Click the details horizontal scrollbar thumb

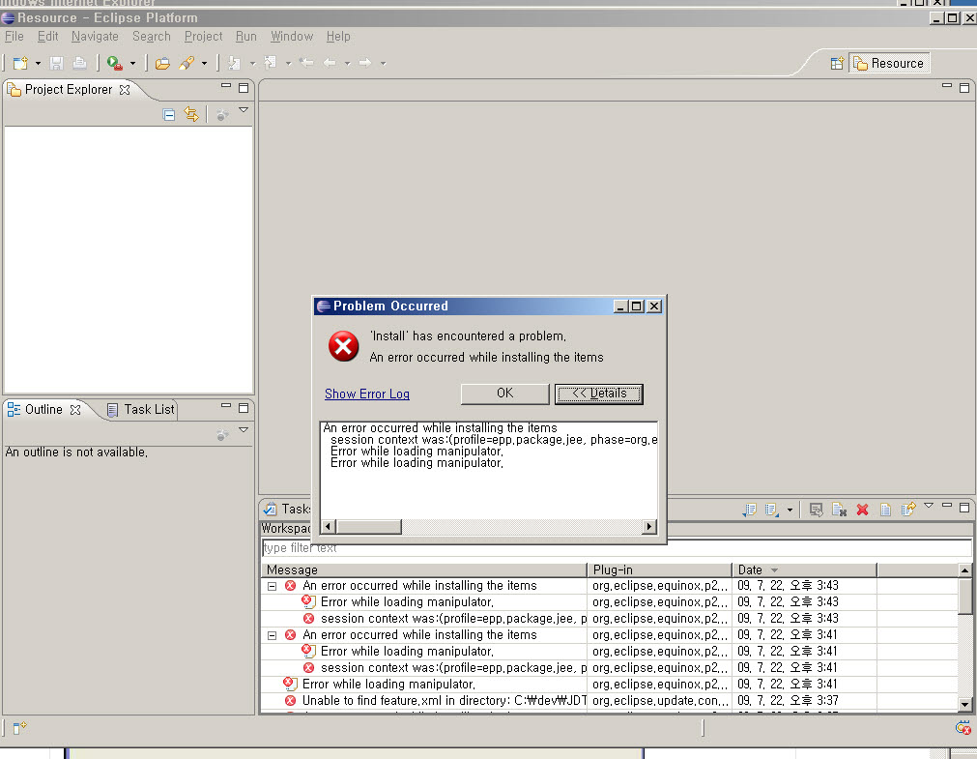(x=369, y=527)
